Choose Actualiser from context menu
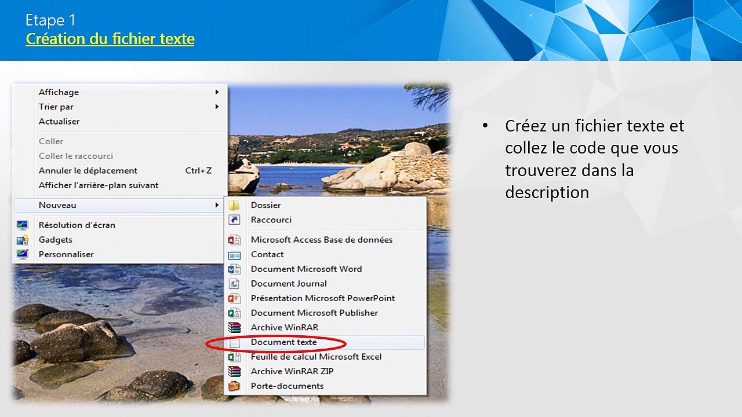Screen dimensions: 742x417 119,121
